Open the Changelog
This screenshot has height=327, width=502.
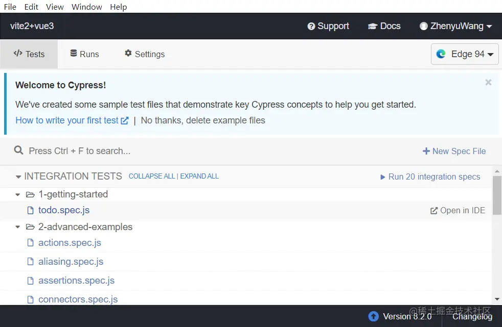coord(472,316)
